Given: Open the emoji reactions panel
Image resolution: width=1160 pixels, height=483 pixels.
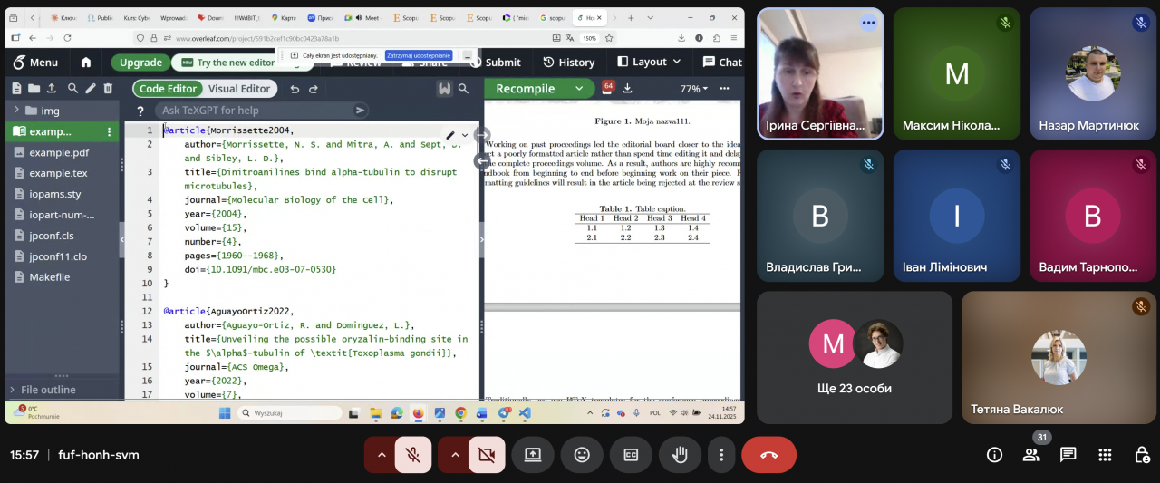Looking at the screenshot, I should click(x=581, y=455).
